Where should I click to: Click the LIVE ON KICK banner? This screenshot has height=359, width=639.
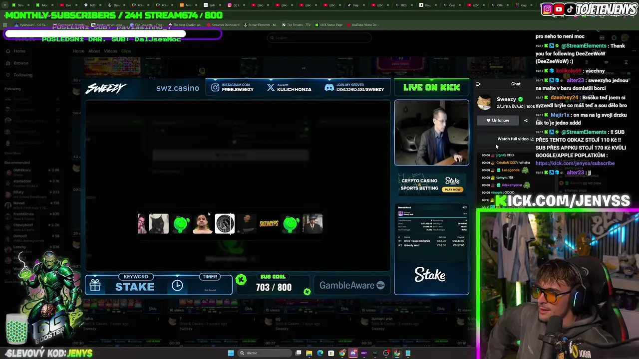[x=431, y=87]
